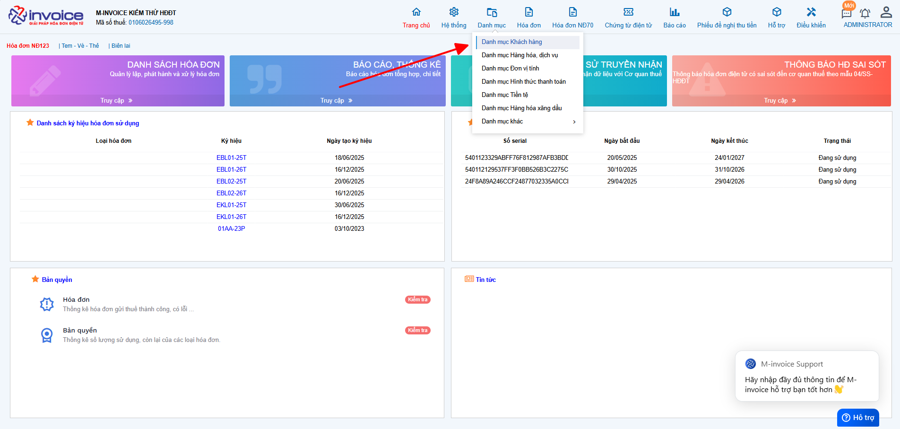Select Danh mục Khách hàng menu item
The width and height of the screenshot is (900, 429).
click(512, 42)
